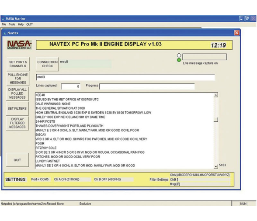Open the Tools menu
This screenshot has width=257, height=221.
pyautogui.click(x=12, y=24)
